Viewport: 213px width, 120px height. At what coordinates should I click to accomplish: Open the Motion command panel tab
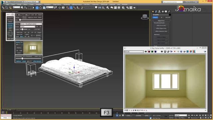(163, 12)
